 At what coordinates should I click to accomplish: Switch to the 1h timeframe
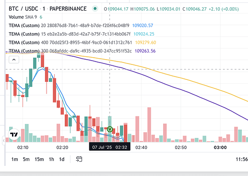coord(51,159)
